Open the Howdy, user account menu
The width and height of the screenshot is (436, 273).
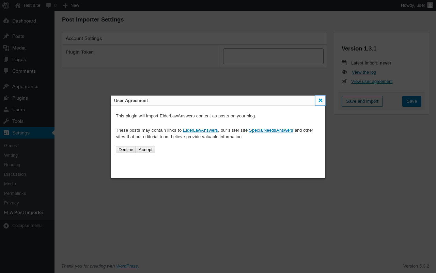(413, 5)
